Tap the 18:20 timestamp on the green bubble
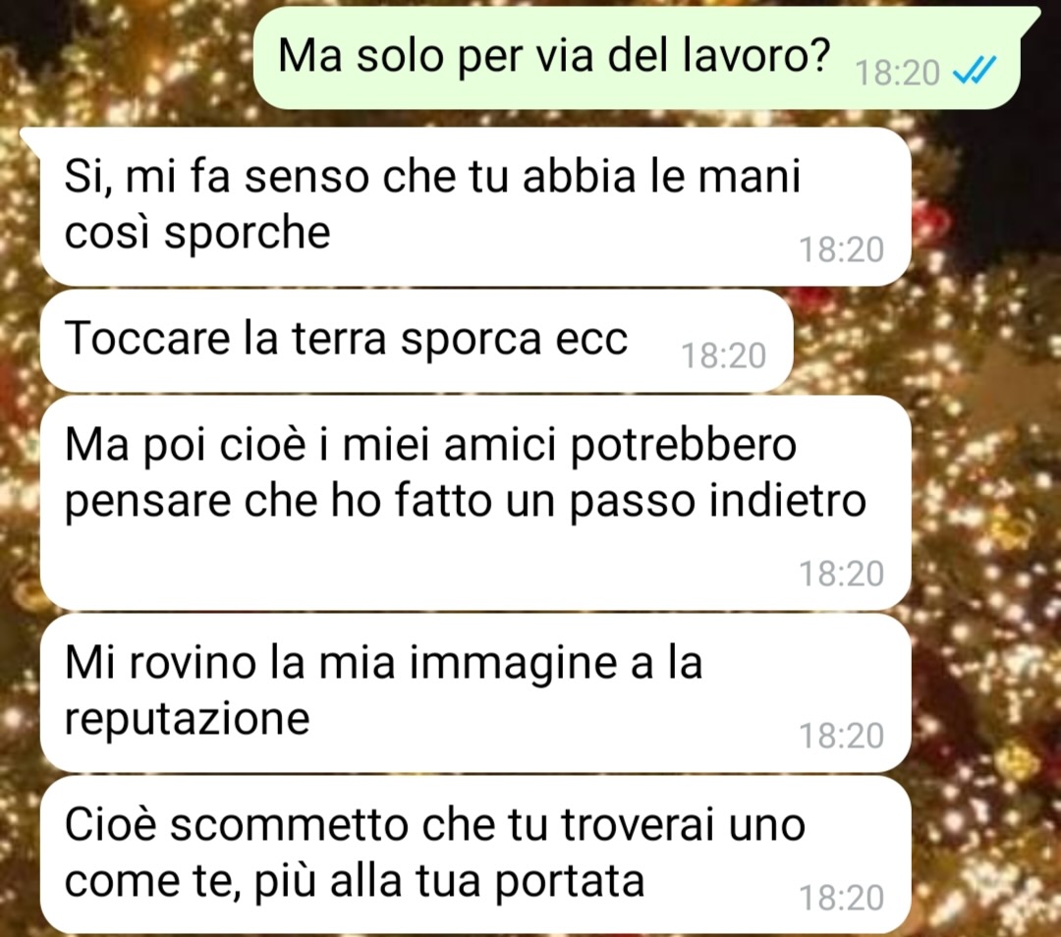The image size is (1061, 937). tap(897, 73)
